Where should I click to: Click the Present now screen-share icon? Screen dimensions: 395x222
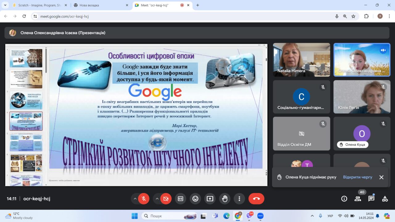click(210, 199)
